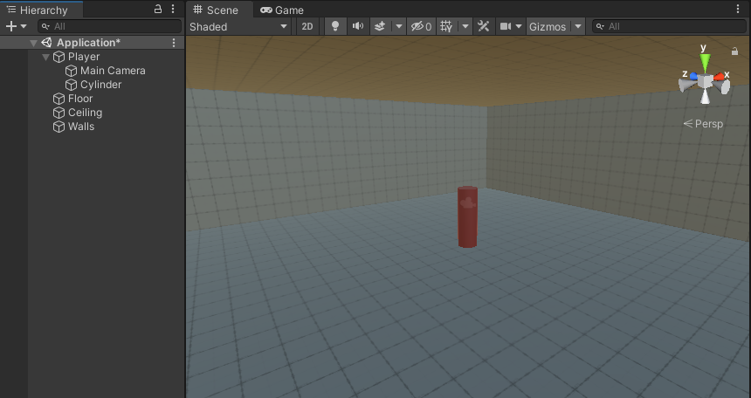Viewport: 751px width, 398px height.
Task: Click the blue Z axis on gizmo
Action: 693,76
